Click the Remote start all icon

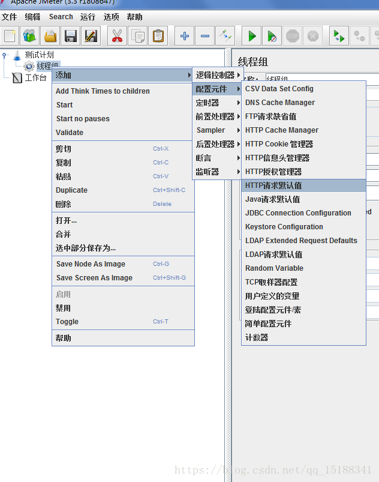tap(339, 36)
